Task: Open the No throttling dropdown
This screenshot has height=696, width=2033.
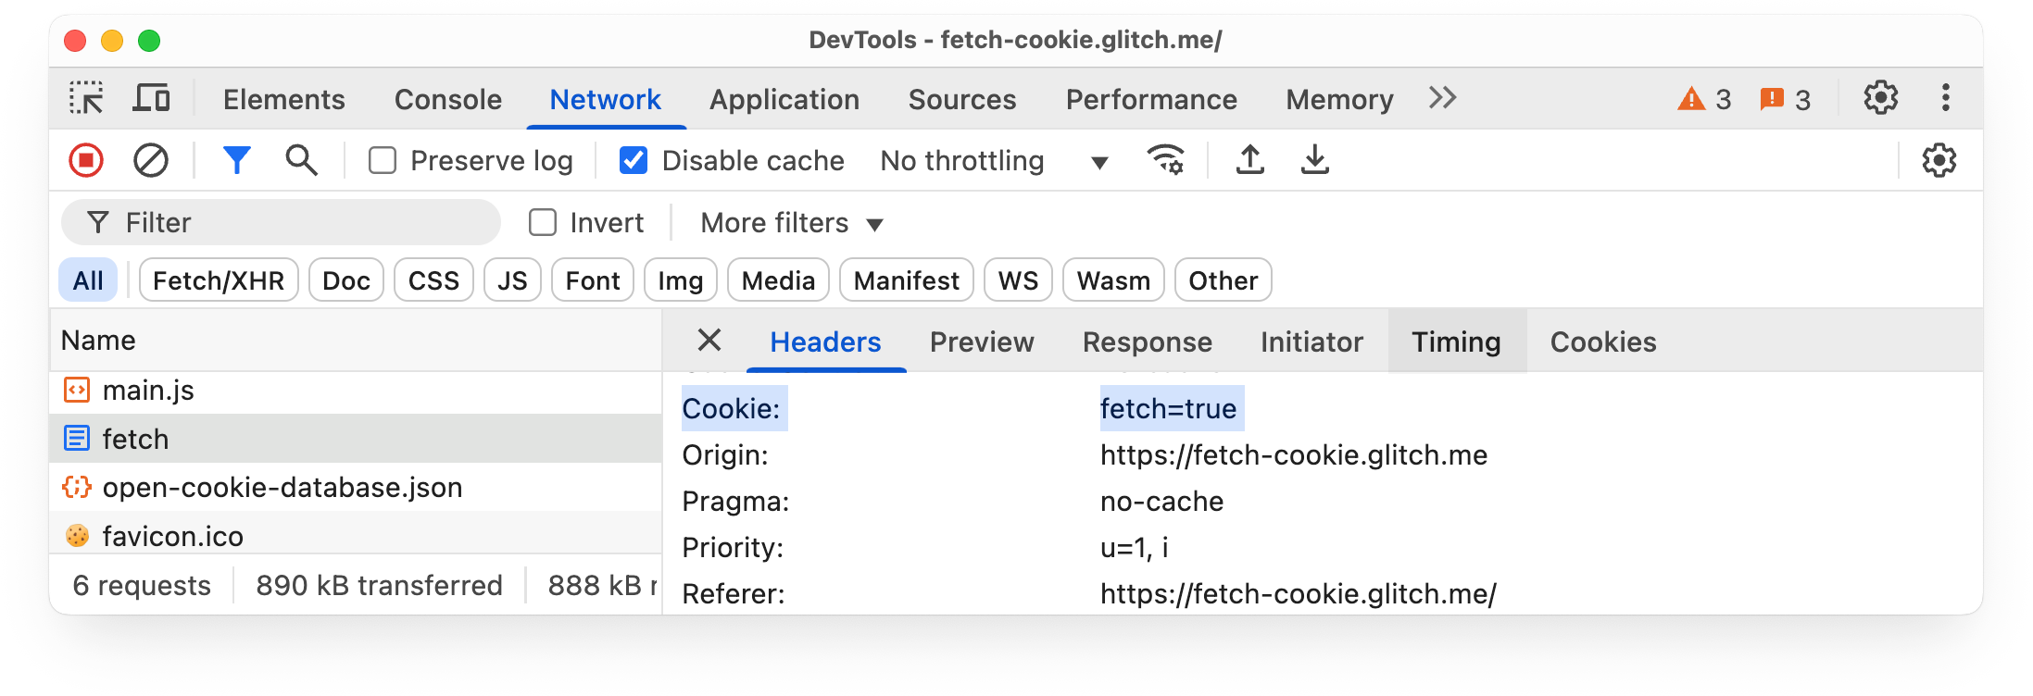Action: [x=995, y=161]
